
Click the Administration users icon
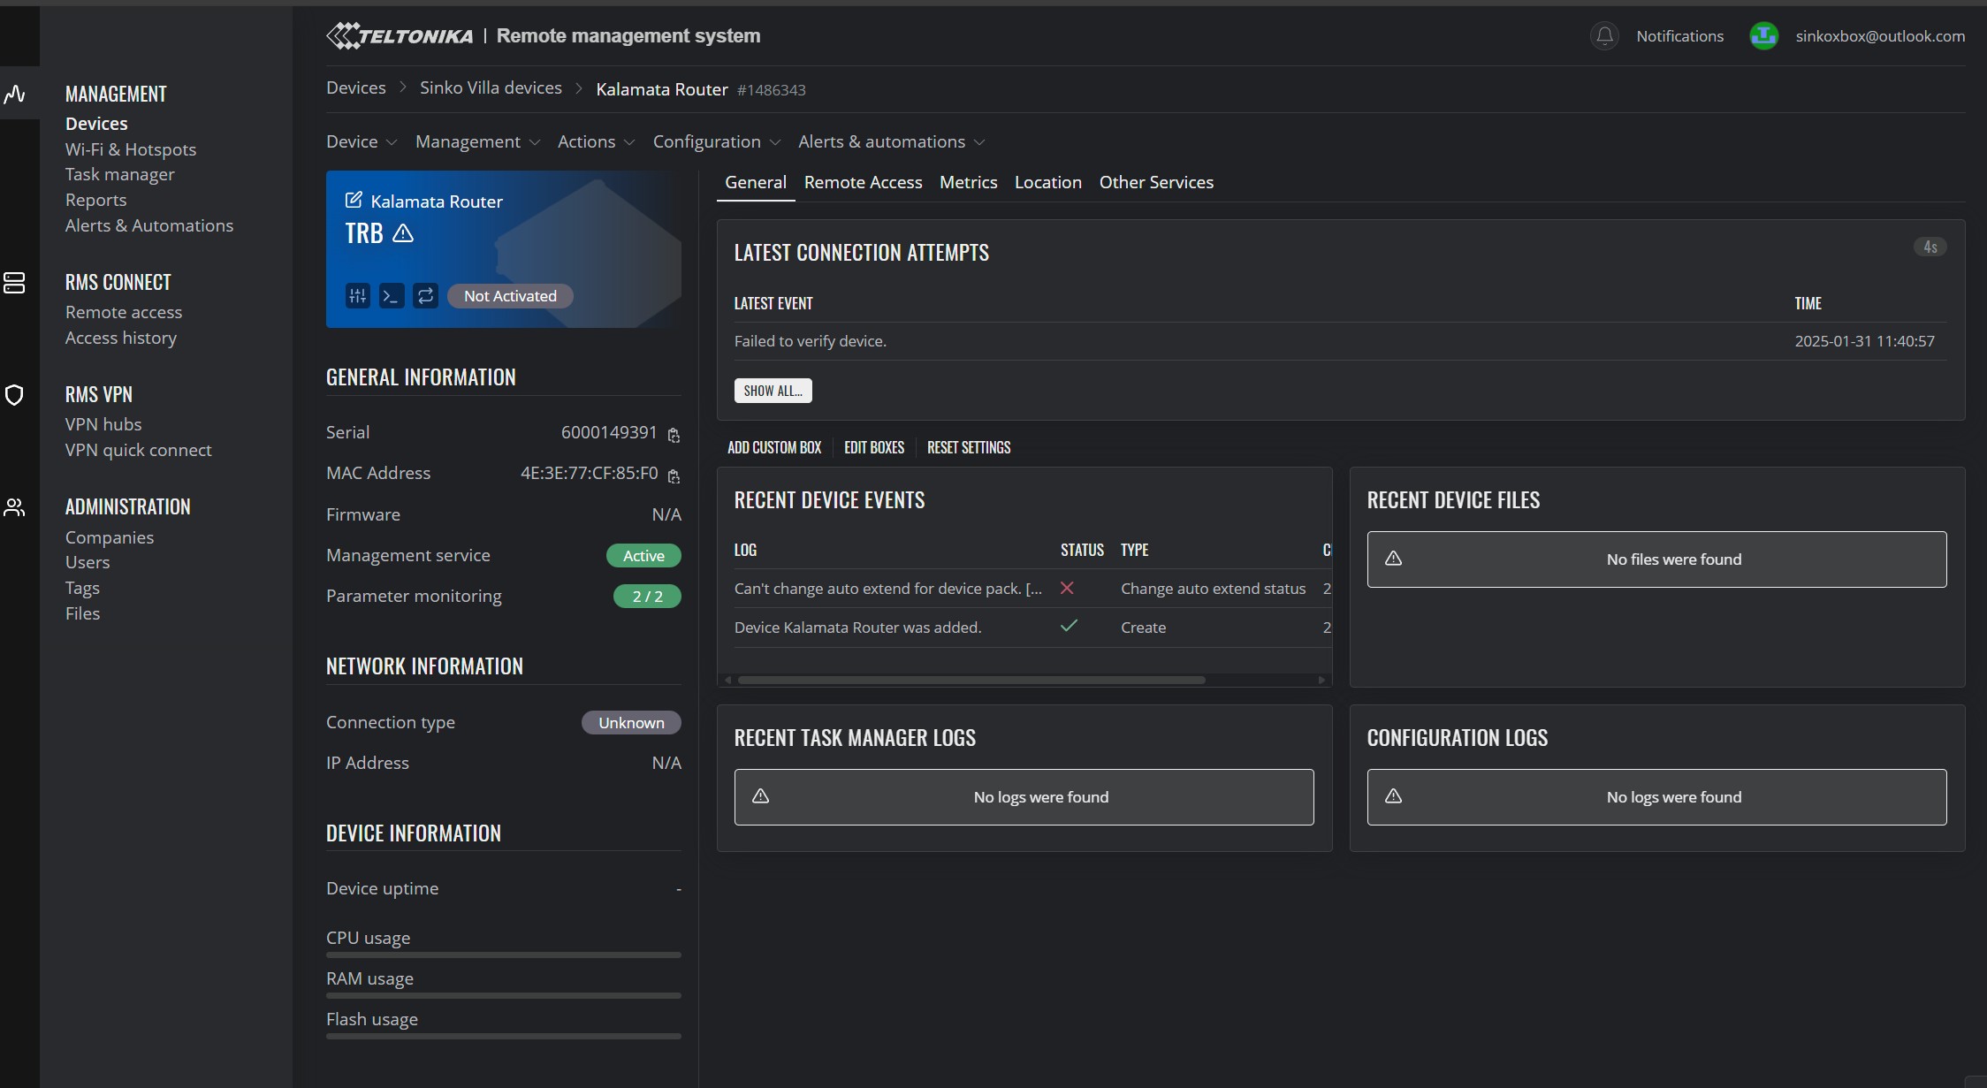tap(14, 507)
